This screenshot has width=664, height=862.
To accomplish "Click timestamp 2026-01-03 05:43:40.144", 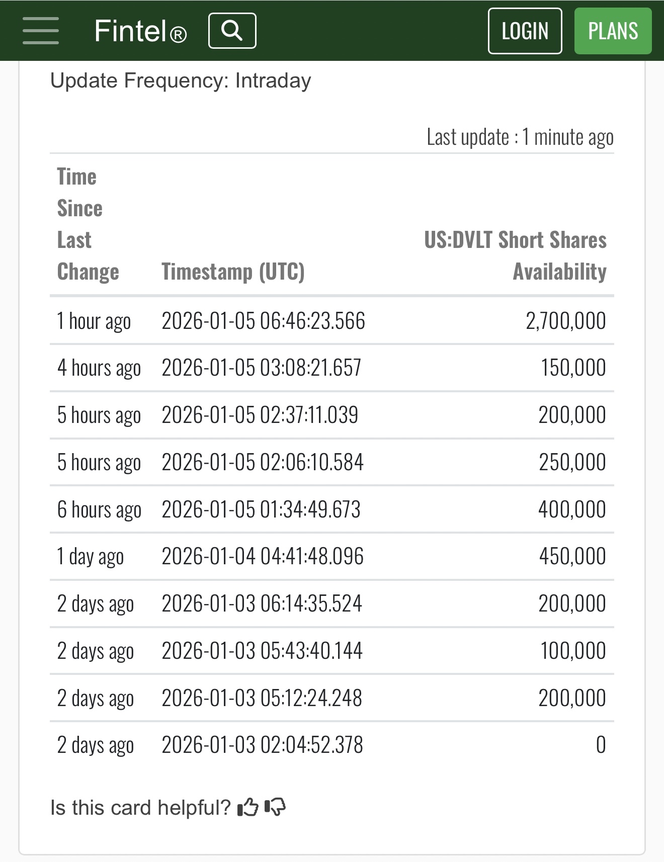I will point(262,651).
